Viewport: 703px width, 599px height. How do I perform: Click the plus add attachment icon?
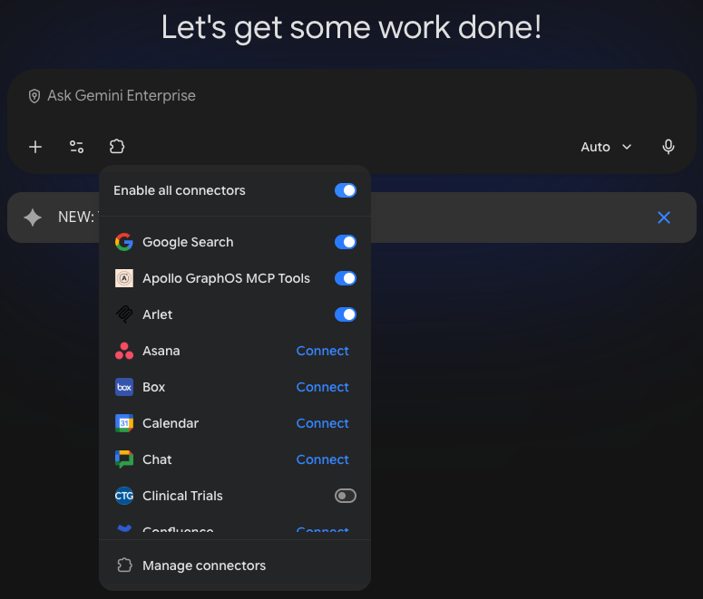[35, 147]
